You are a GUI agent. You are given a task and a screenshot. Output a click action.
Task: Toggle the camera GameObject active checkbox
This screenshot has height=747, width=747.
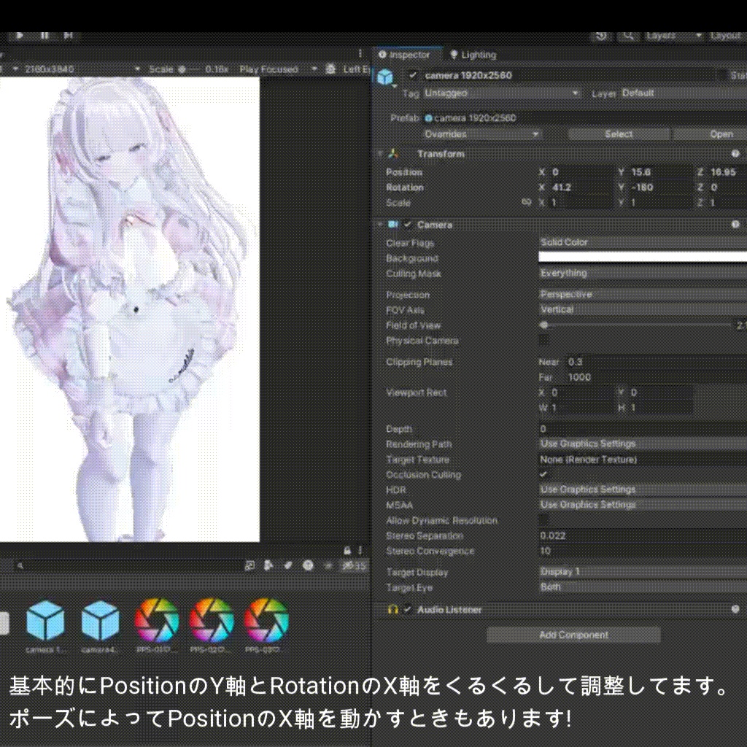pos(414,75)
